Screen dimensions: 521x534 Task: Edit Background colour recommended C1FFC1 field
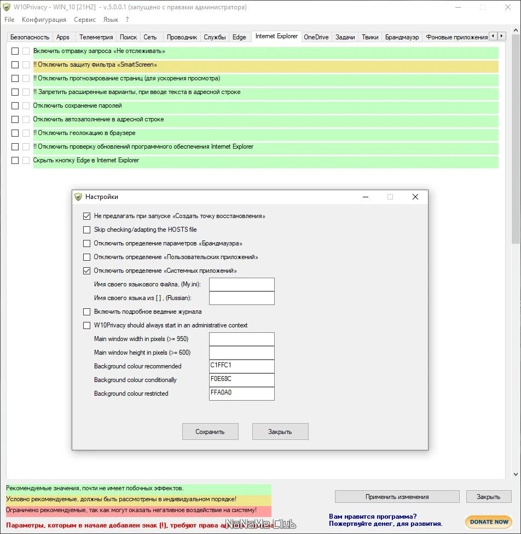pyautogui.click(x=242, y=366)
